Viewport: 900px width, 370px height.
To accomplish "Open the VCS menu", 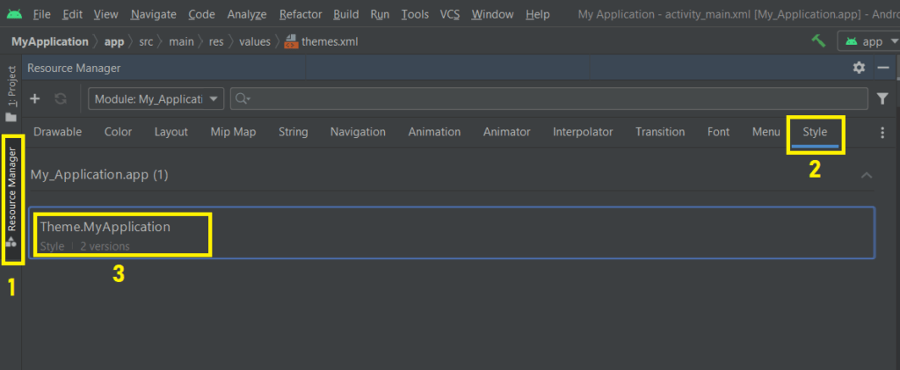I will point(450,14).
